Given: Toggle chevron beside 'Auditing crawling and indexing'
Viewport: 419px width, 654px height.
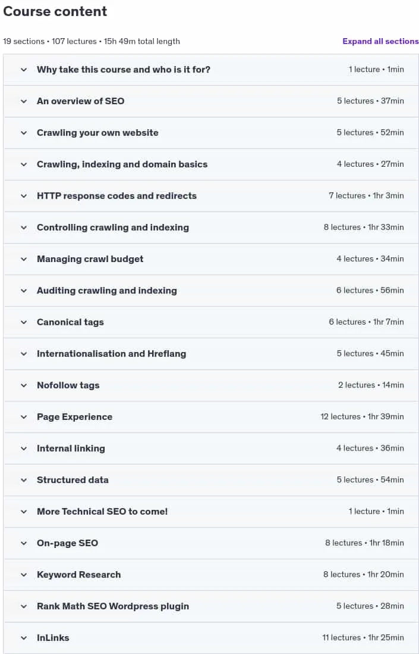Looking at the screenshot, I should [24, 291].
